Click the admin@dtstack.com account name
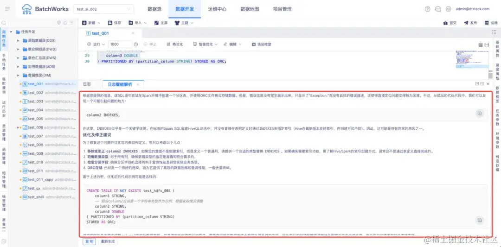The width and height of the screenshot is (501, 247). pos(472,9)
